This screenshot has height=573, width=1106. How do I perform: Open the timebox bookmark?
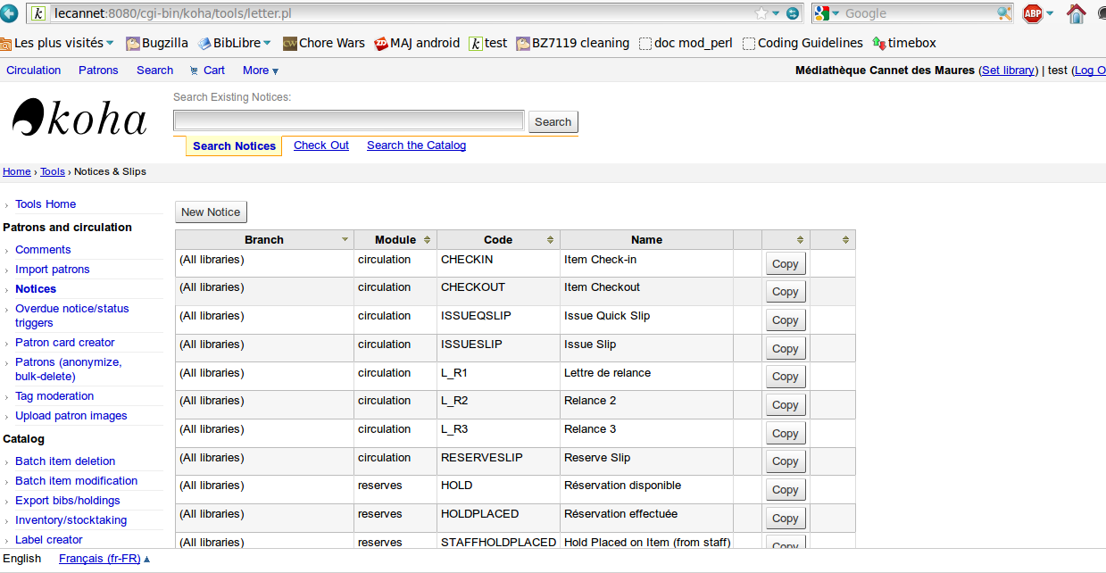pyautogui.click(x=904, y=43)
